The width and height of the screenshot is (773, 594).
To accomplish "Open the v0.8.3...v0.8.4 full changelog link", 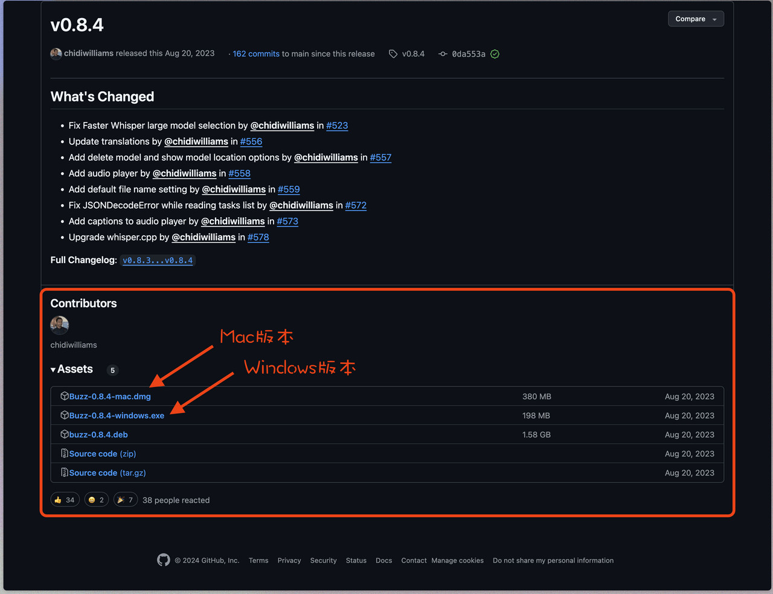I will click(158, 260).
